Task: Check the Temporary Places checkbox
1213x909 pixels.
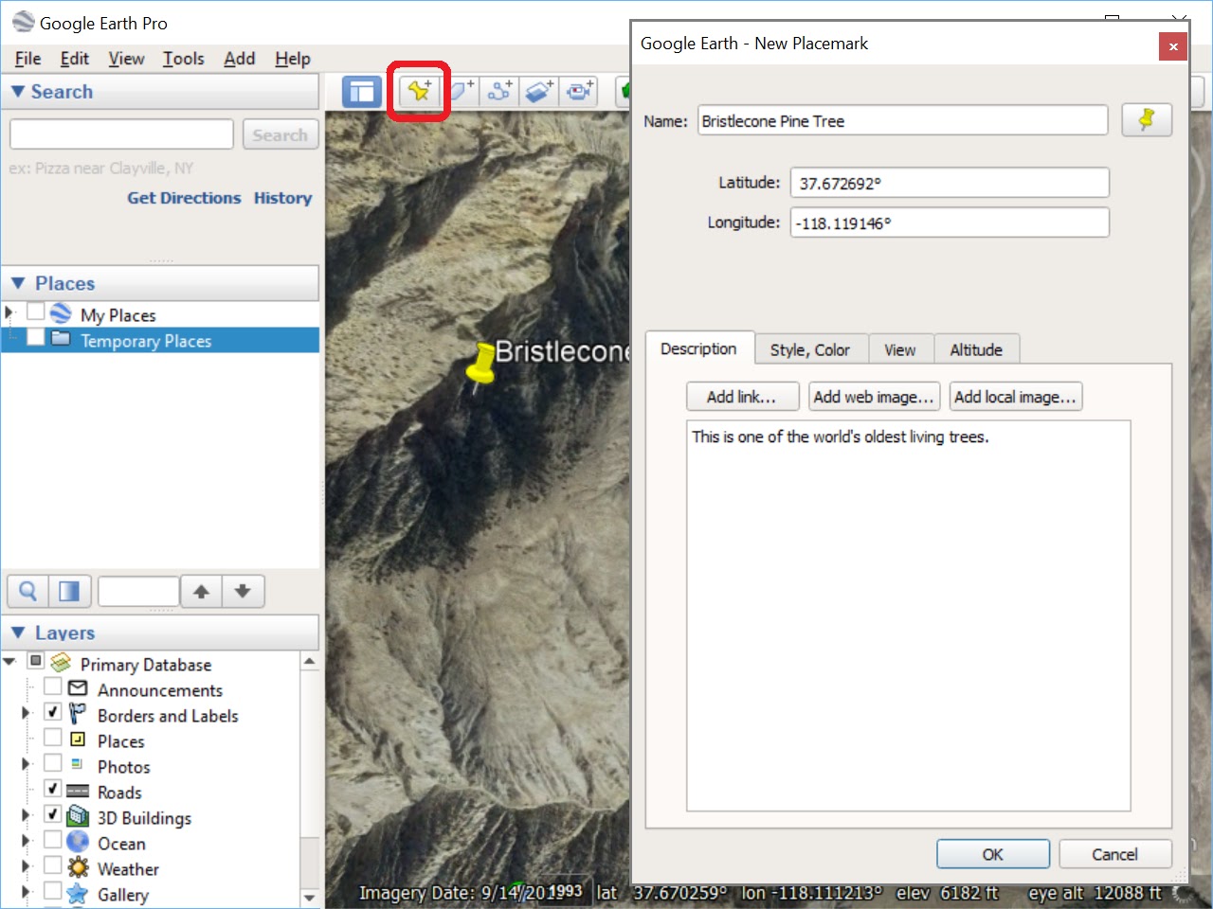Action: (x=36, y=337)
